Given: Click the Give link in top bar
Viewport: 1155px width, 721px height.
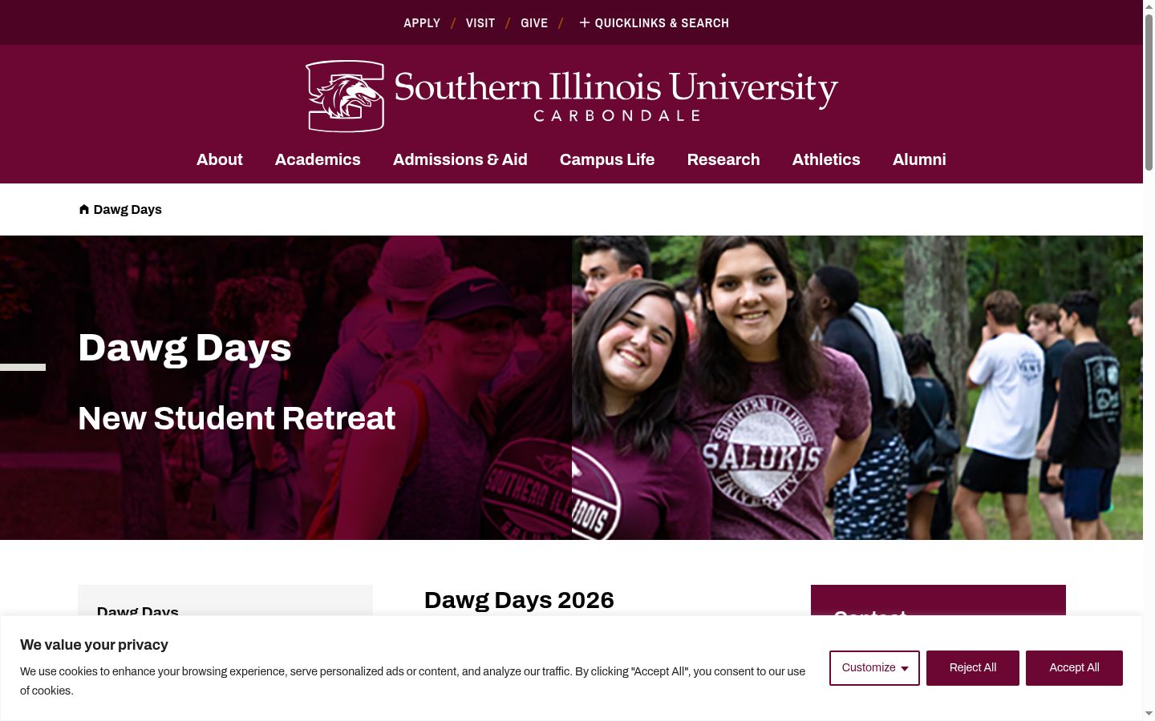Looking at the screenshot, I should pyautogui.click(x=534, y=22).
